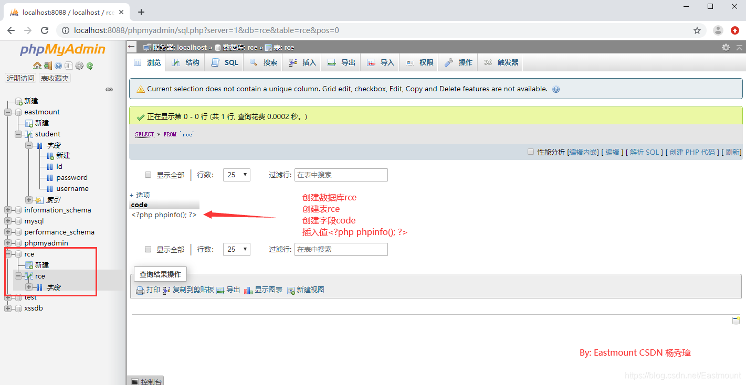Open a new browser tab
This screenshot has width=746, height=385.
tap(141, 12)
